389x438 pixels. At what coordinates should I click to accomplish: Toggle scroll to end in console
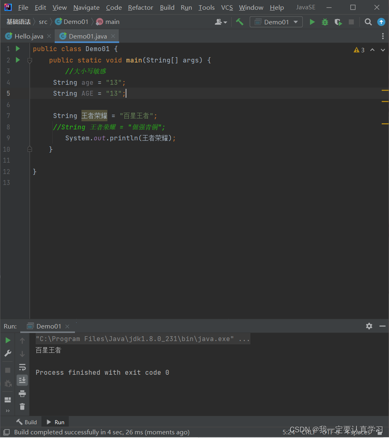coord(22,380)
